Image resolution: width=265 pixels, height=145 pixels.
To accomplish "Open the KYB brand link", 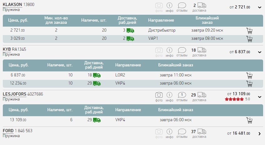I will point(7,49).
